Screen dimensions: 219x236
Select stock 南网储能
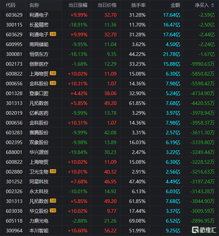39,44
